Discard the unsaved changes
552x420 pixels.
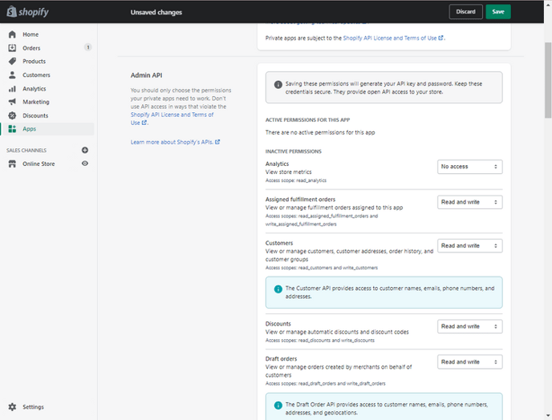point(465,12)
